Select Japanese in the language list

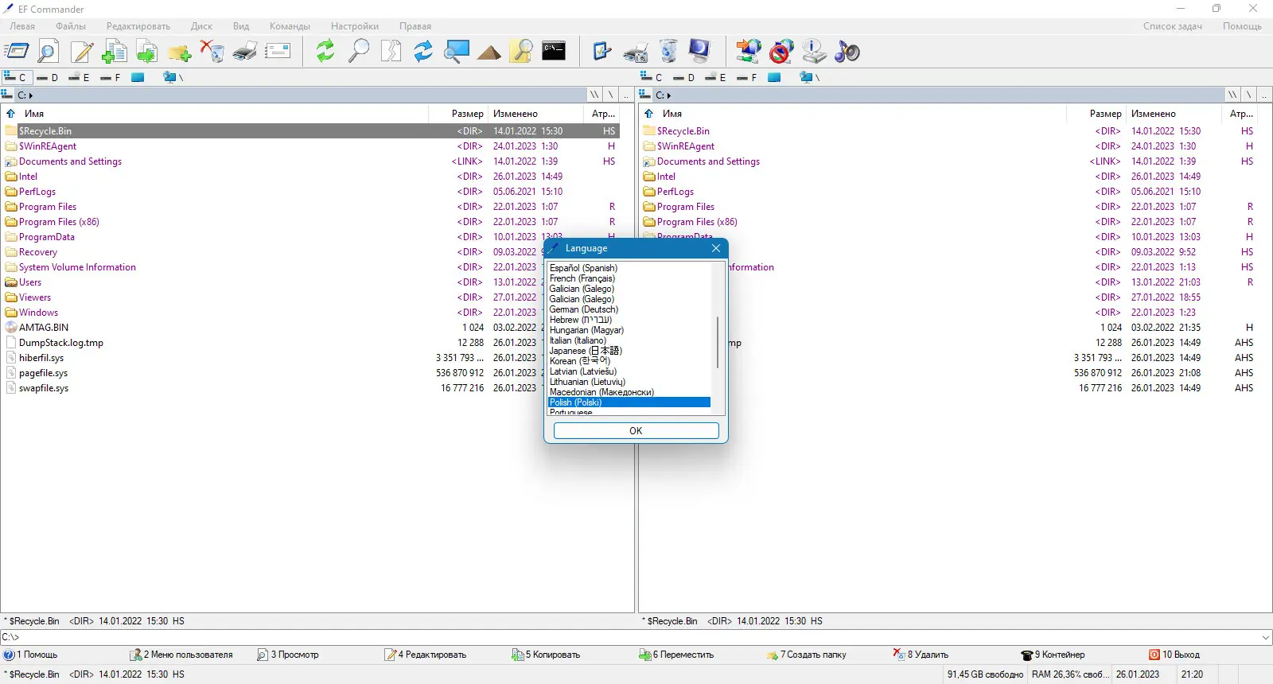coord(586,351)
